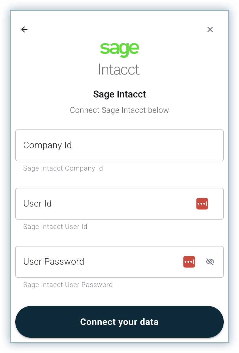Click the "Connect Sage Intacct below" subtitle
239x353 pixels.
point(119,110)
